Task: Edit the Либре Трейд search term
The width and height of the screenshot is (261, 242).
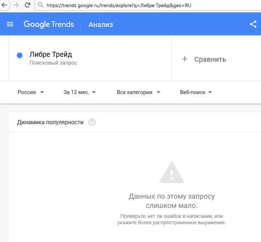Action: [50, 55]
